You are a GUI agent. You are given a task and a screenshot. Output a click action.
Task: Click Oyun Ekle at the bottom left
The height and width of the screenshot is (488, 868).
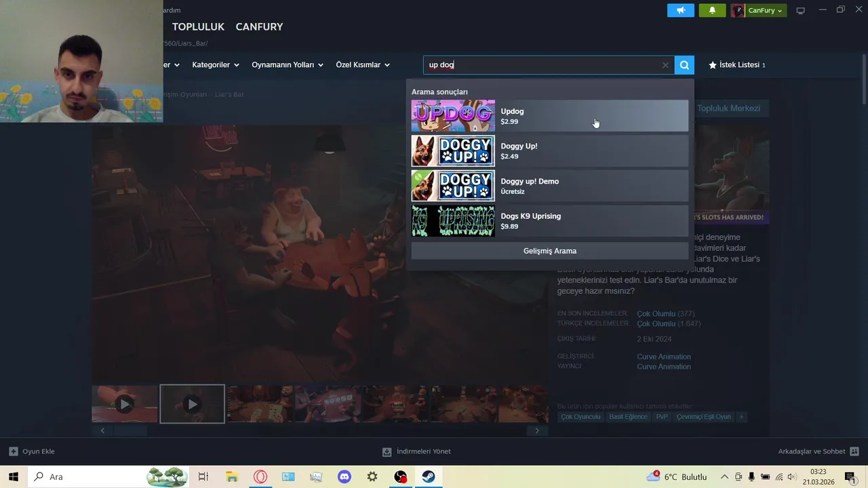pos(32,451)
